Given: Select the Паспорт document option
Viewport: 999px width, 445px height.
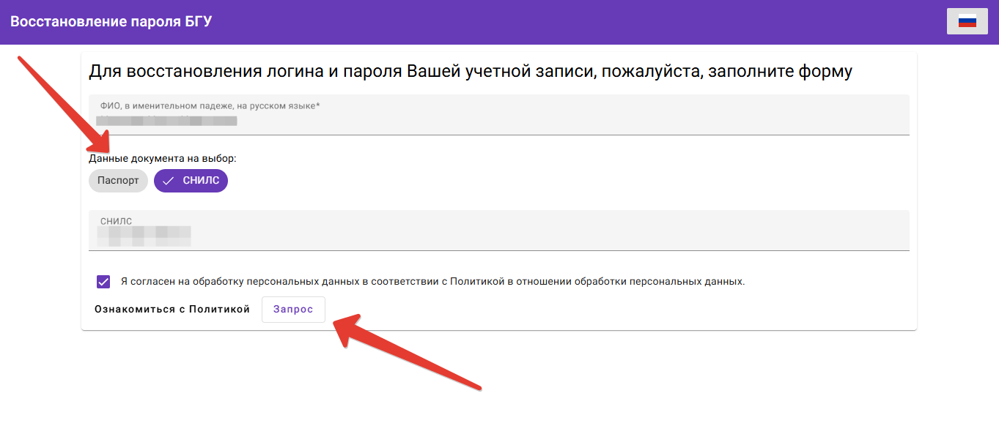Looking at the screenshot, I should (x=118, y=181).
